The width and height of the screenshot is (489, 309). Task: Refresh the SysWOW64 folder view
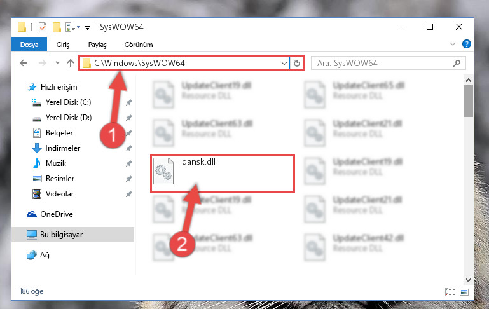point(296,64)
